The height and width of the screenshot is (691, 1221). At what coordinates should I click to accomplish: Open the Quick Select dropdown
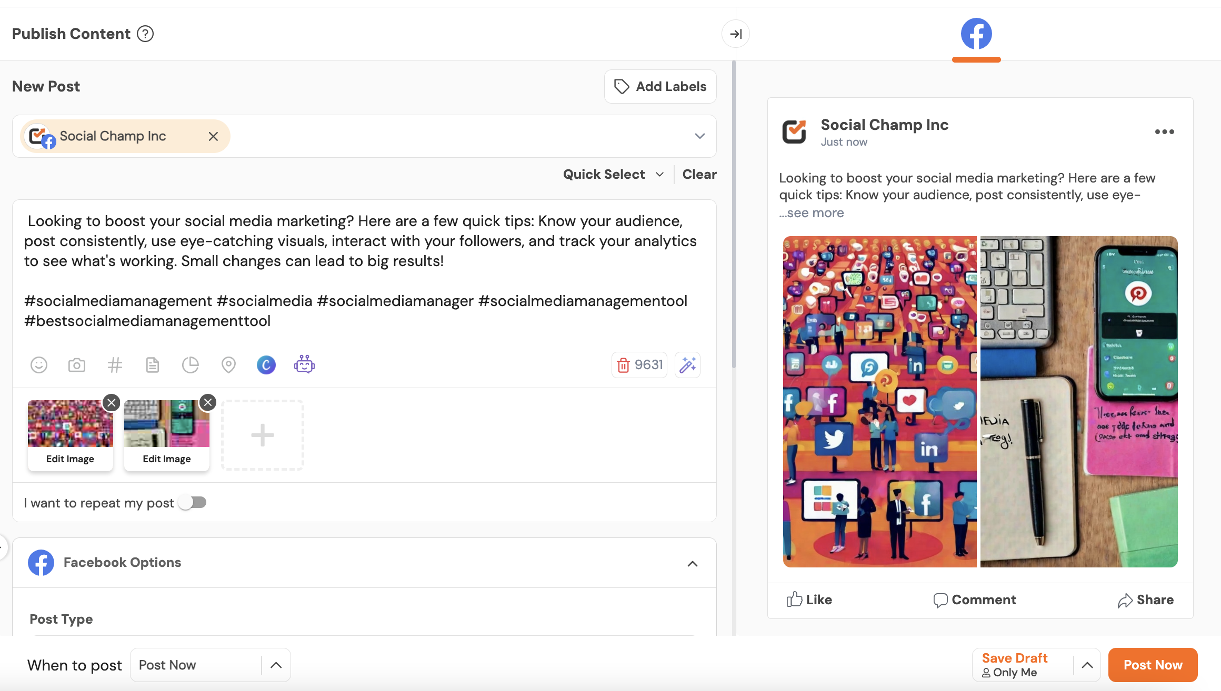tap(613, 175)
